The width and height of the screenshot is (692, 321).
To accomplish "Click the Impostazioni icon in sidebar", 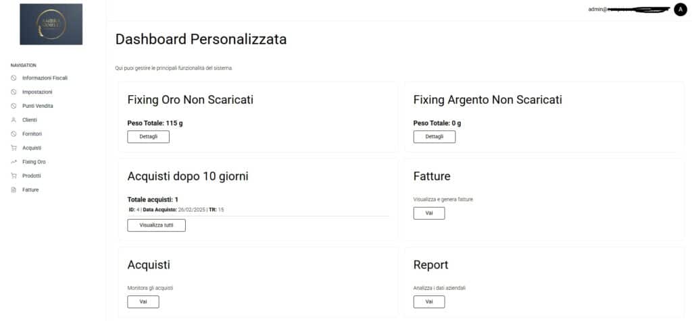I will (14, 92).
